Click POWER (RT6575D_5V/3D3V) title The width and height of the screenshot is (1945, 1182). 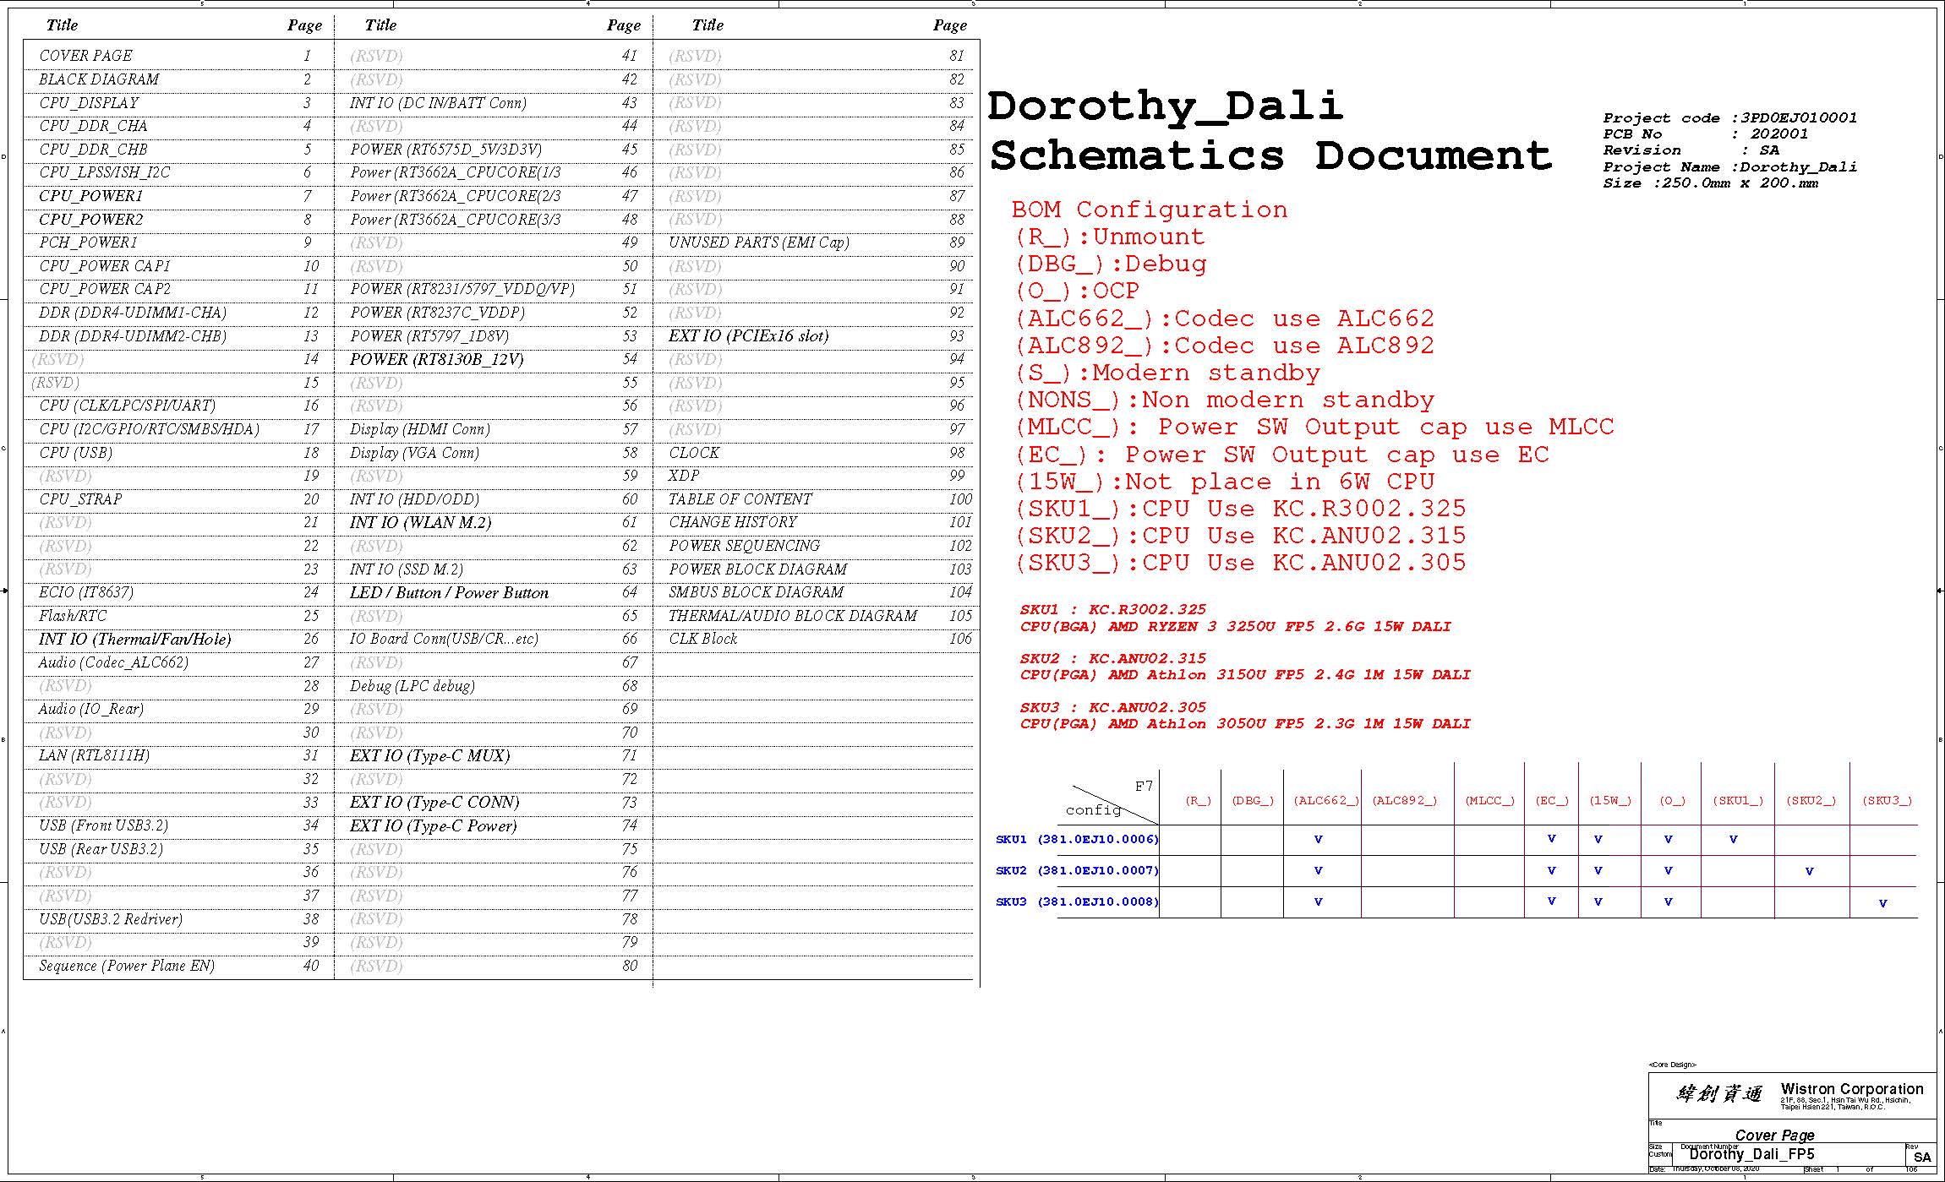coord(446,150)
